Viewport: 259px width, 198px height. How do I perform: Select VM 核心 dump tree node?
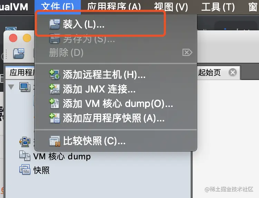point(55,156)
